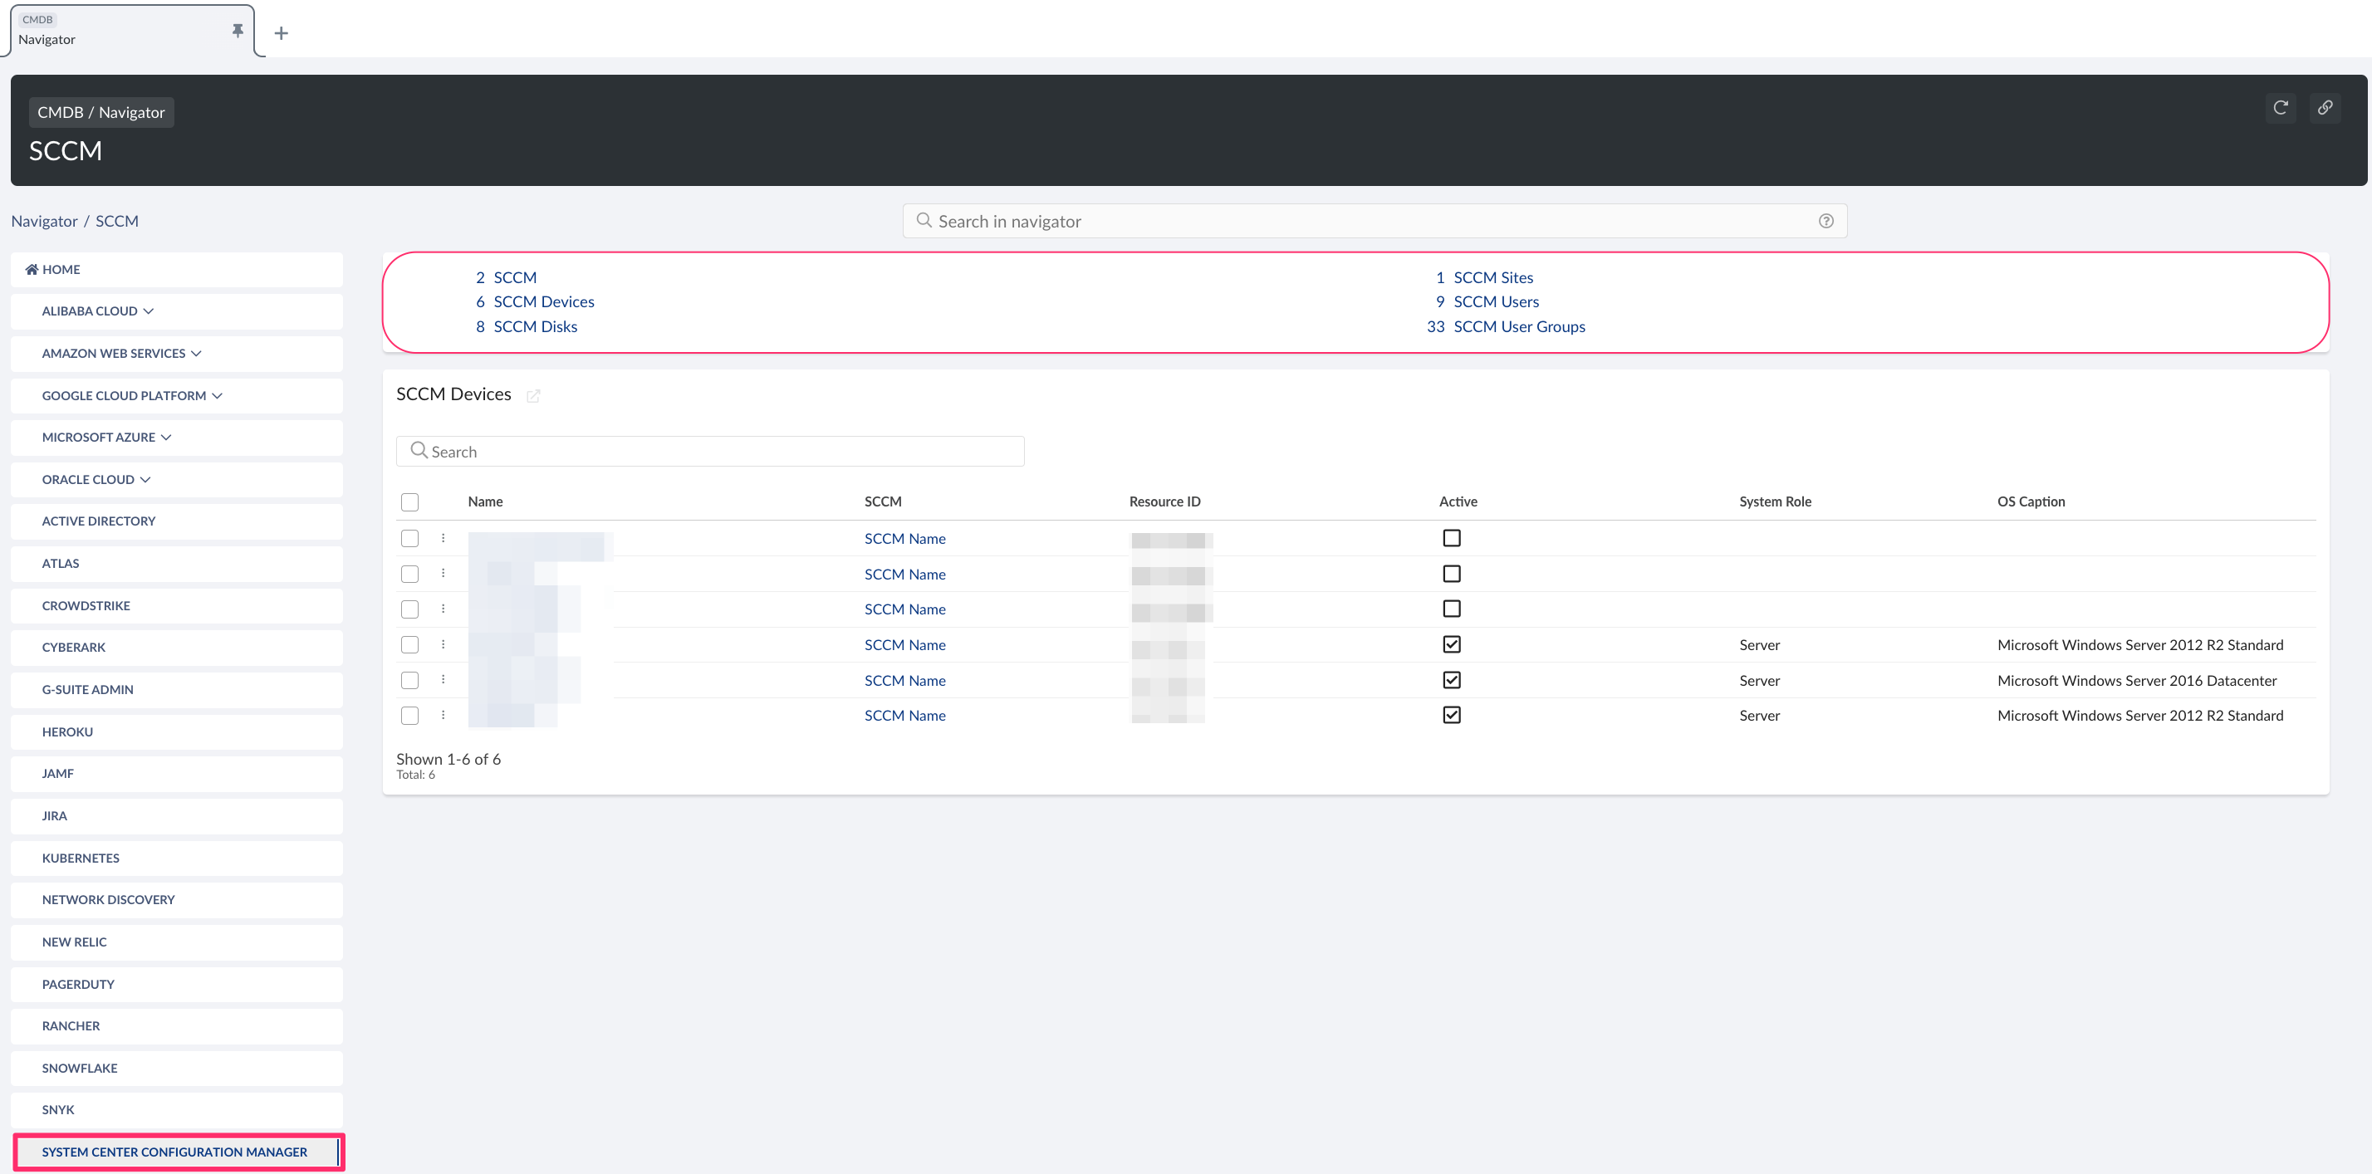Screen dimensions: 2372x1174
Task: Open SCCM Disks from the summary panel
Action: pos(535,326)
